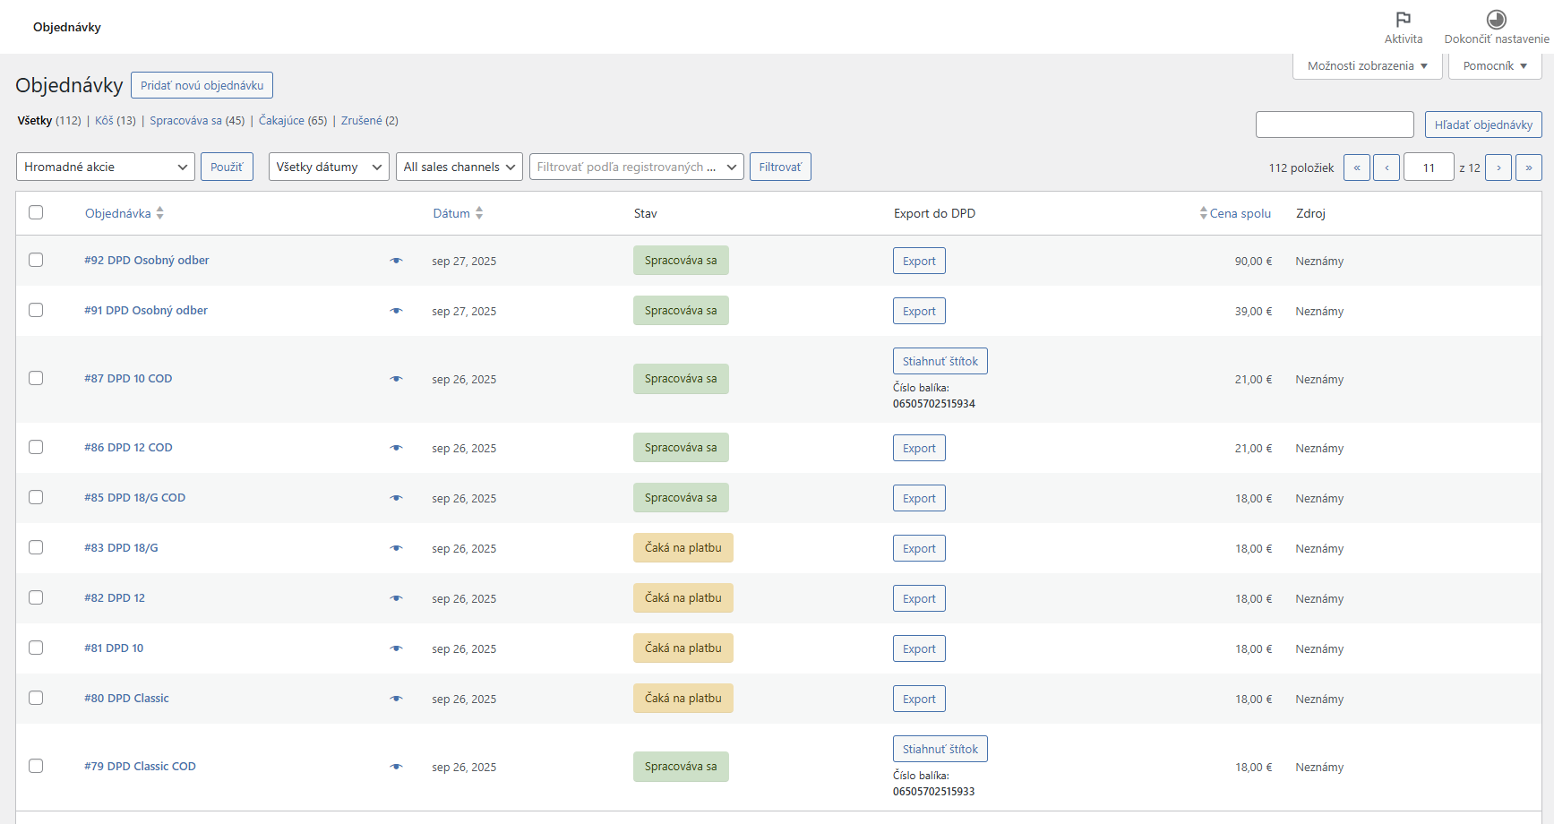Download label via Stiahnuť štítok for #87
The height and width of the screenshot is (824, 1554).
point(940,361)
